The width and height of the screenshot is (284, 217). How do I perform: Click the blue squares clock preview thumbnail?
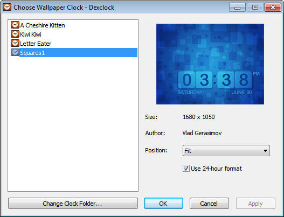click(210, 64)
